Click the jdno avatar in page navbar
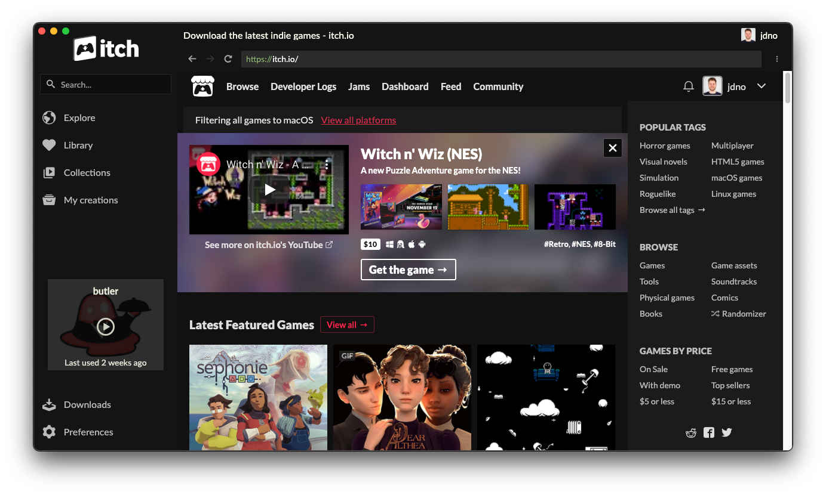The height and width of the screenshot is (495, 826). tap(712, 86)
